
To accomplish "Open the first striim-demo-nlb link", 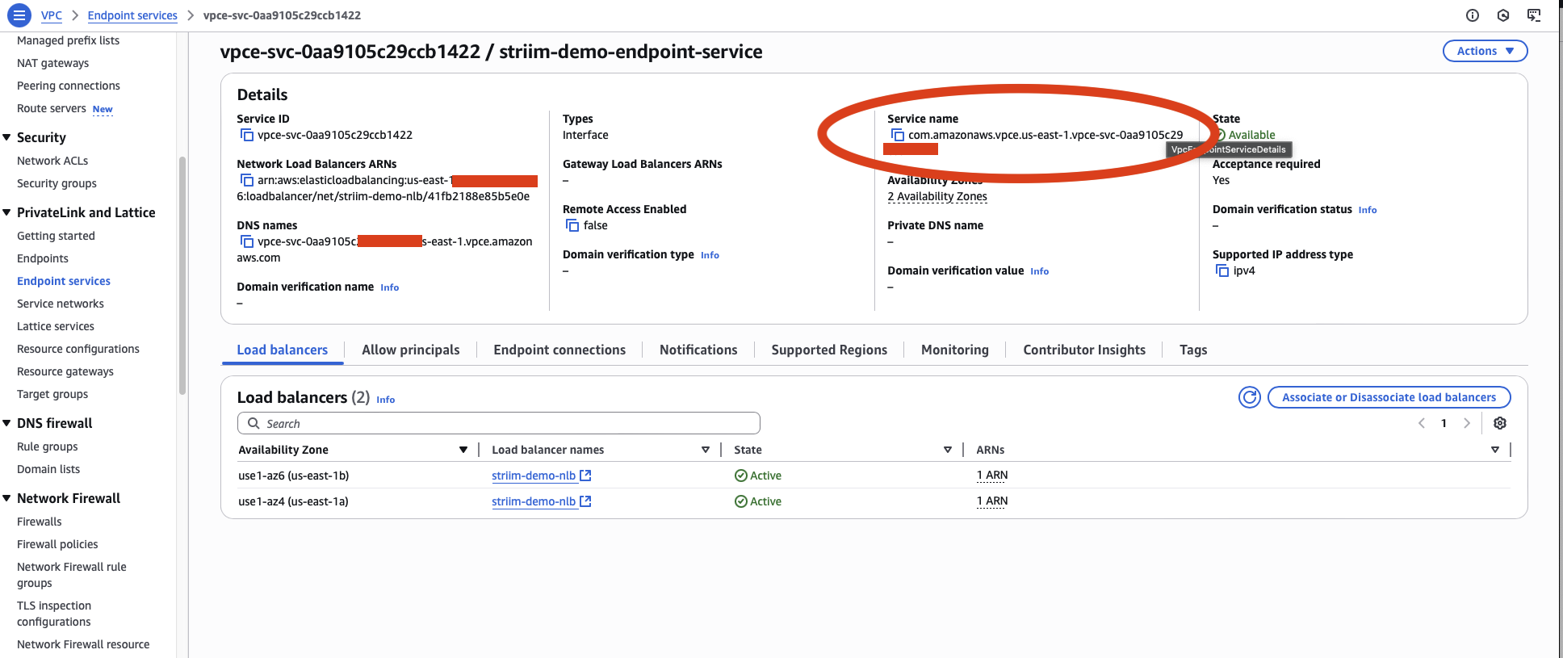I will click(534, 476).
